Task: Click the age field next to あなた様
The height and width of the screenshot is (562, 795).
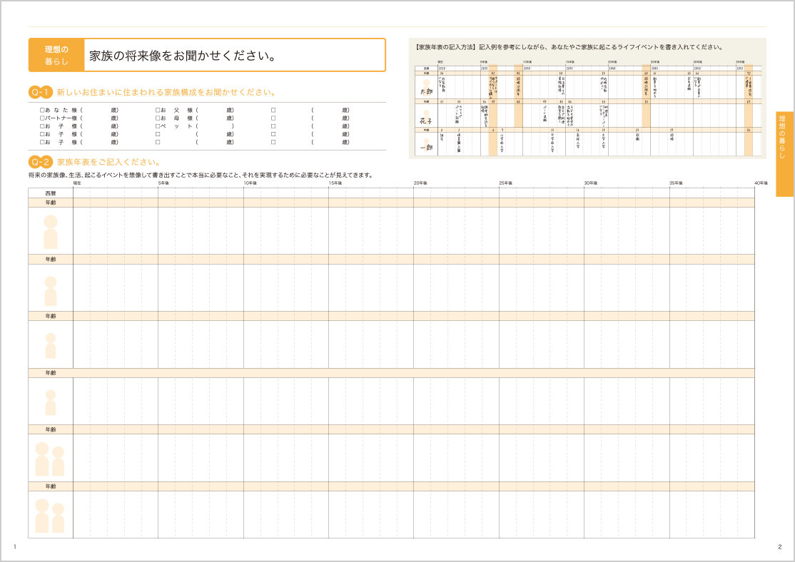Action: coord(98,111)
